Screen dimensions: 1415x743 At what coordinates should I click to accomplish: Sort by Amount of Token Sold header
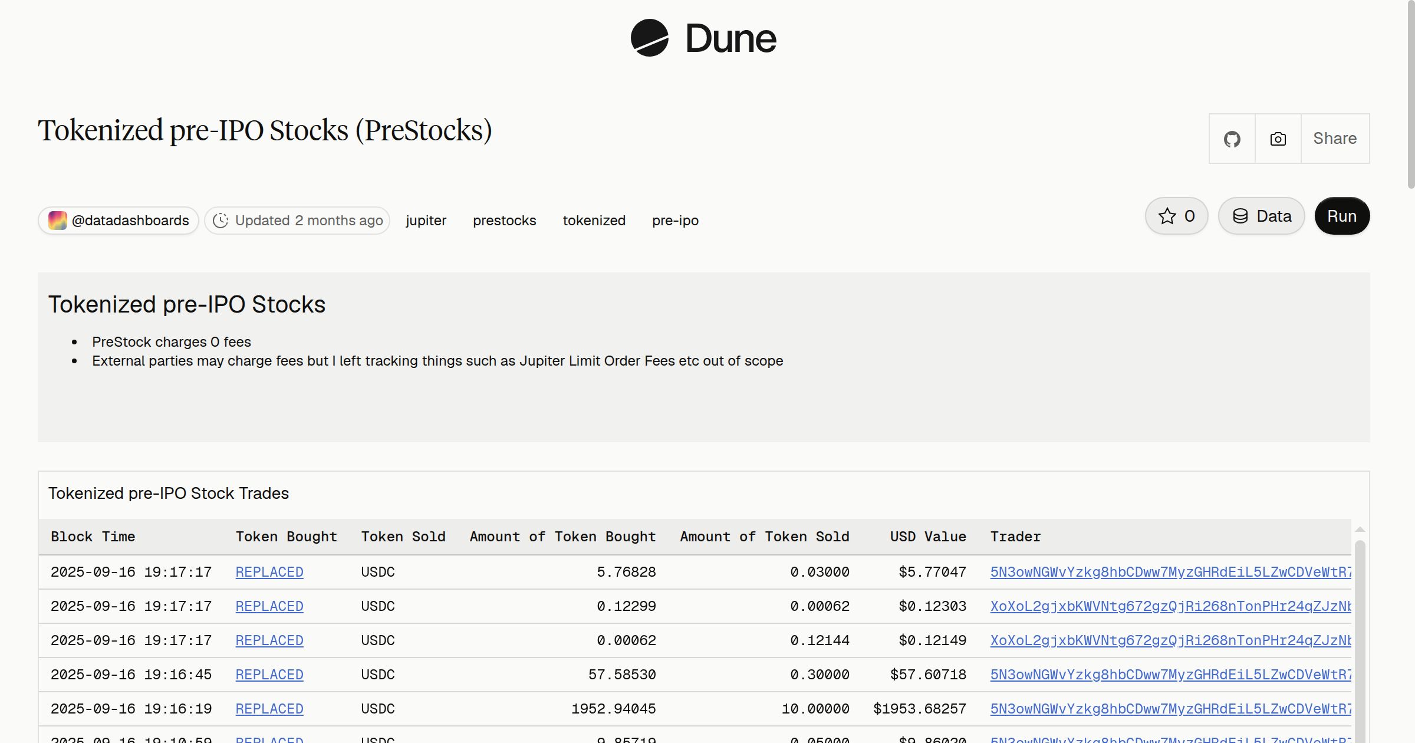[765, 537]
